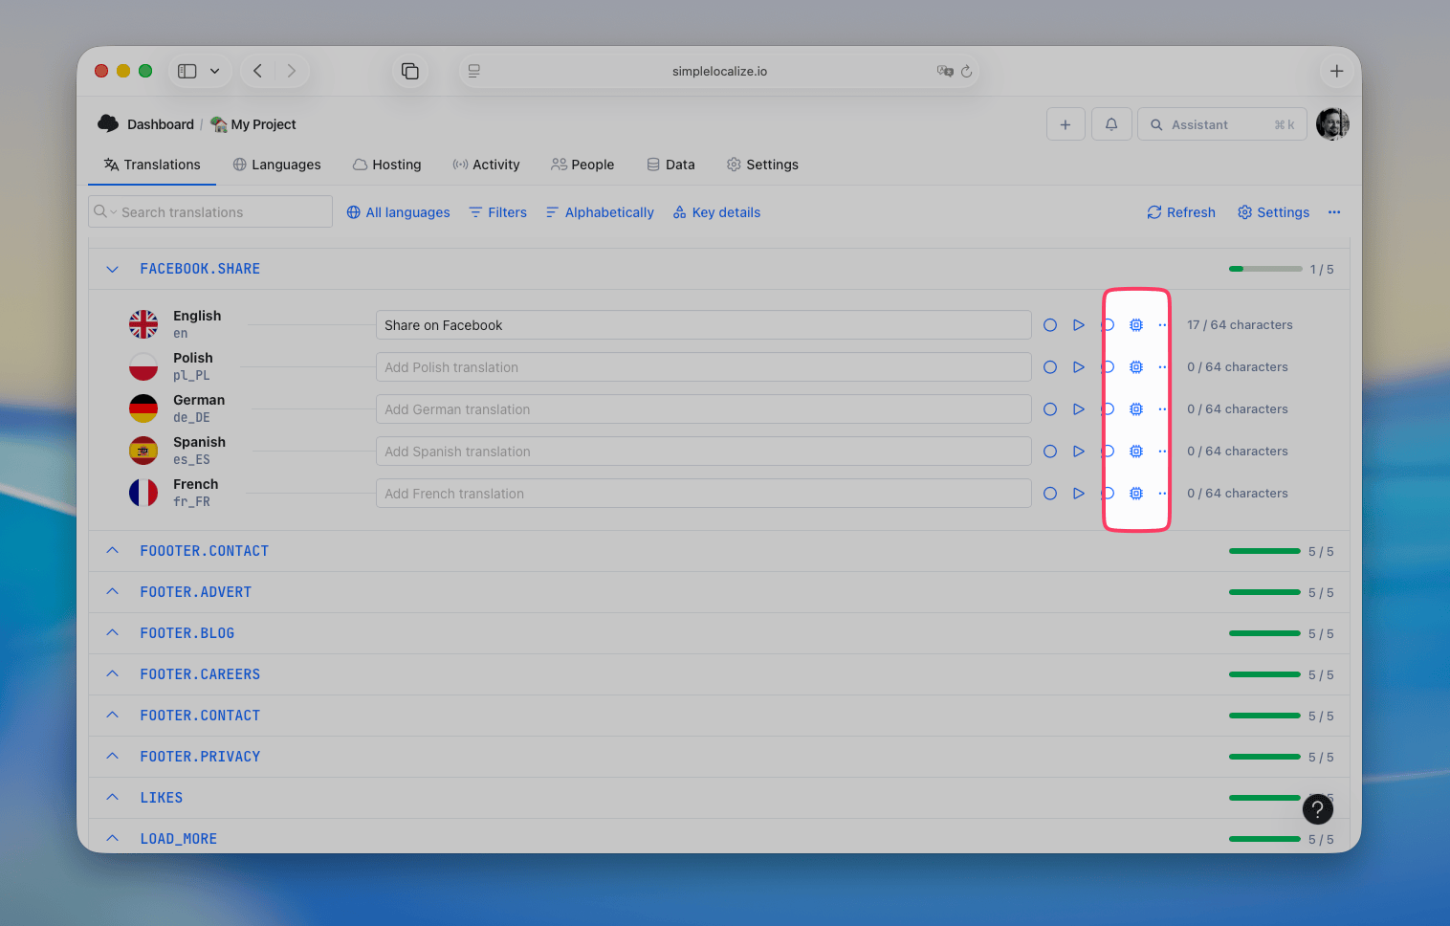Run machine translation on the Polish row
1450x926 pixels.
[x=1079, y=366]
